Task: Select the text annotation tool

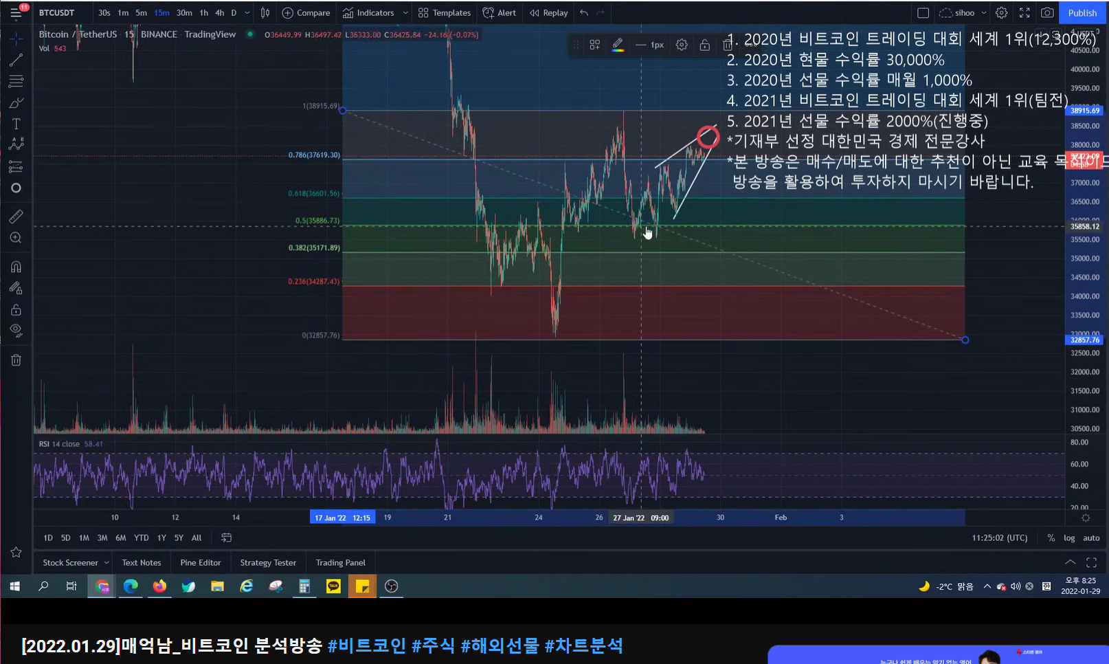Action: click(x=16, y=124)
